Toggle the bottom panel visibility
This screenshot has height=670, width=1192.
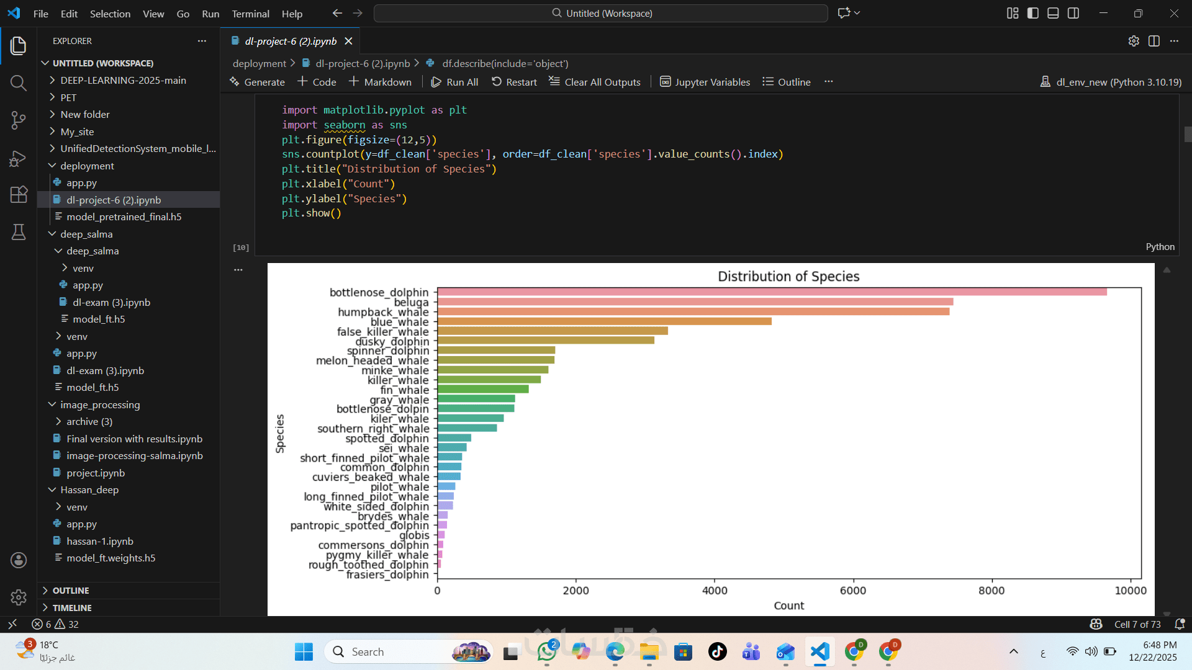1053,13
